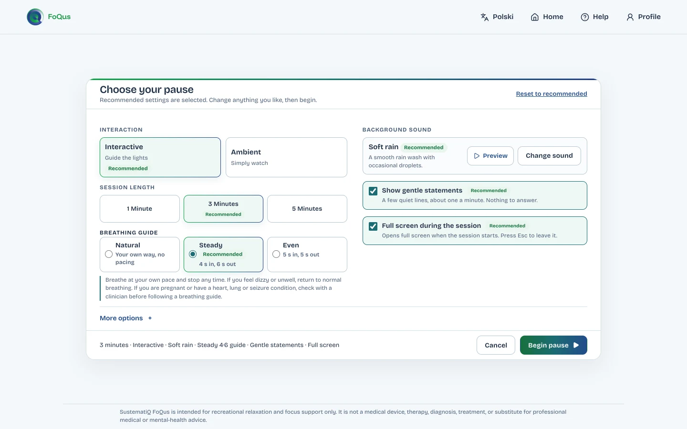Screen dimensions: 687x429
Task: Click the "5 s in, 5 s out" text
Action: coord(301,255)
